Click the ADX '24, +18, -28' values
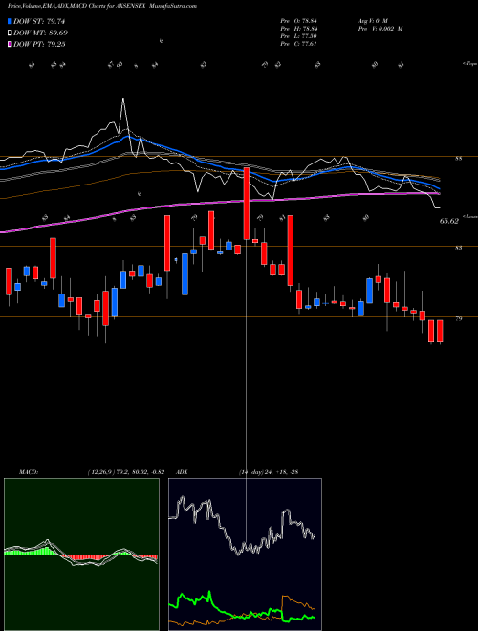 pyautogui.click(x=281, y=472)
